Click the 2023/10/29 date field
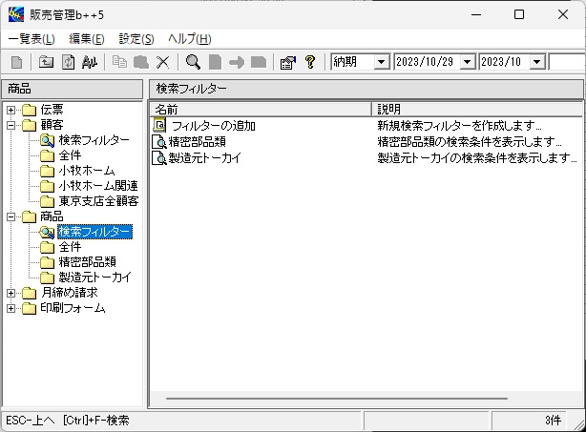Image resolution: width=586 pixels, height=432 pixels. pos(428,62)
